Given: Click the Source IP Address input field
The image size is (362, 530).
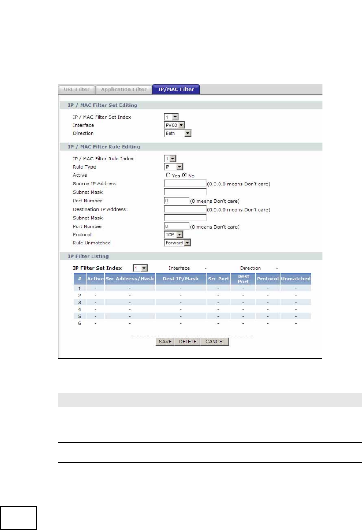Looking at the screenshot, I should 185,183.
